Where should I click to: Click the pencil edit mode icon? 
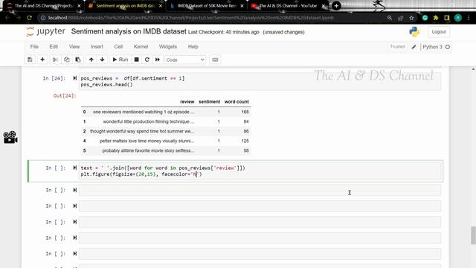[x=414, y=47]
